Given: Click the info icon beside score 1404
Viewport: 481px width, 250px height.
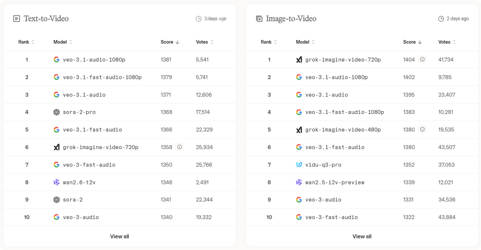Looking at the screenshot, I should coord(422,59).
